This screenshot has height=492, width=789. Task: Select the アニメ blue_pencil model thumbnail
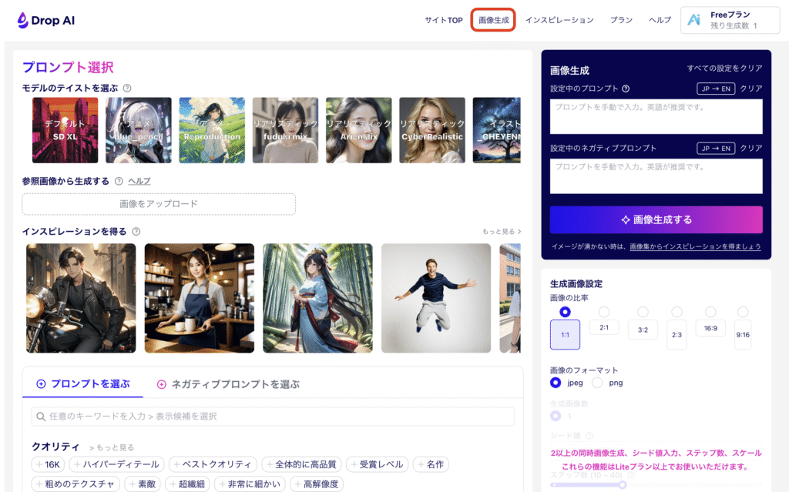click(x=139, y=130)
